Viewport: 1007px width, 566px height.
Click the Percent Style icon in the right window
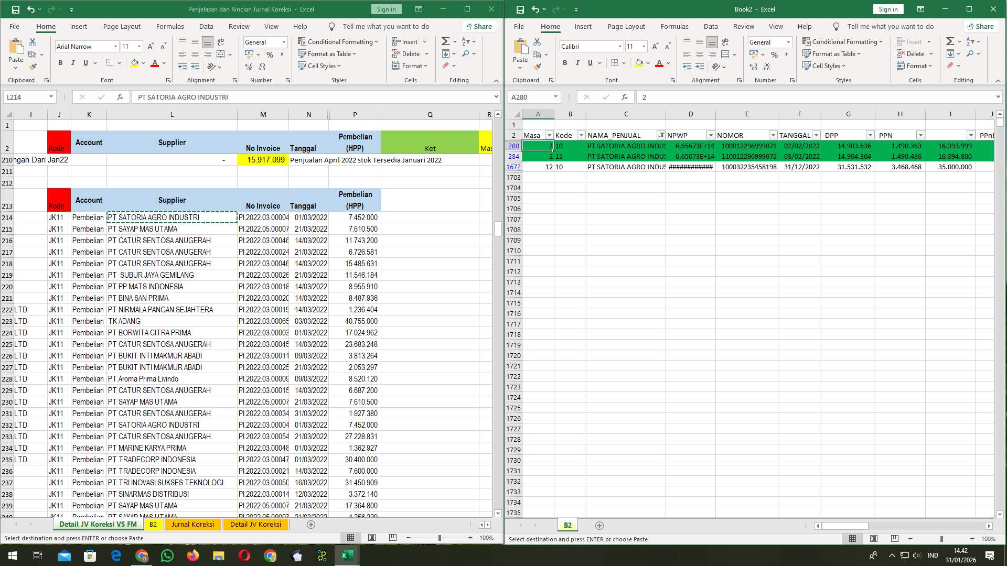[775, 53]
